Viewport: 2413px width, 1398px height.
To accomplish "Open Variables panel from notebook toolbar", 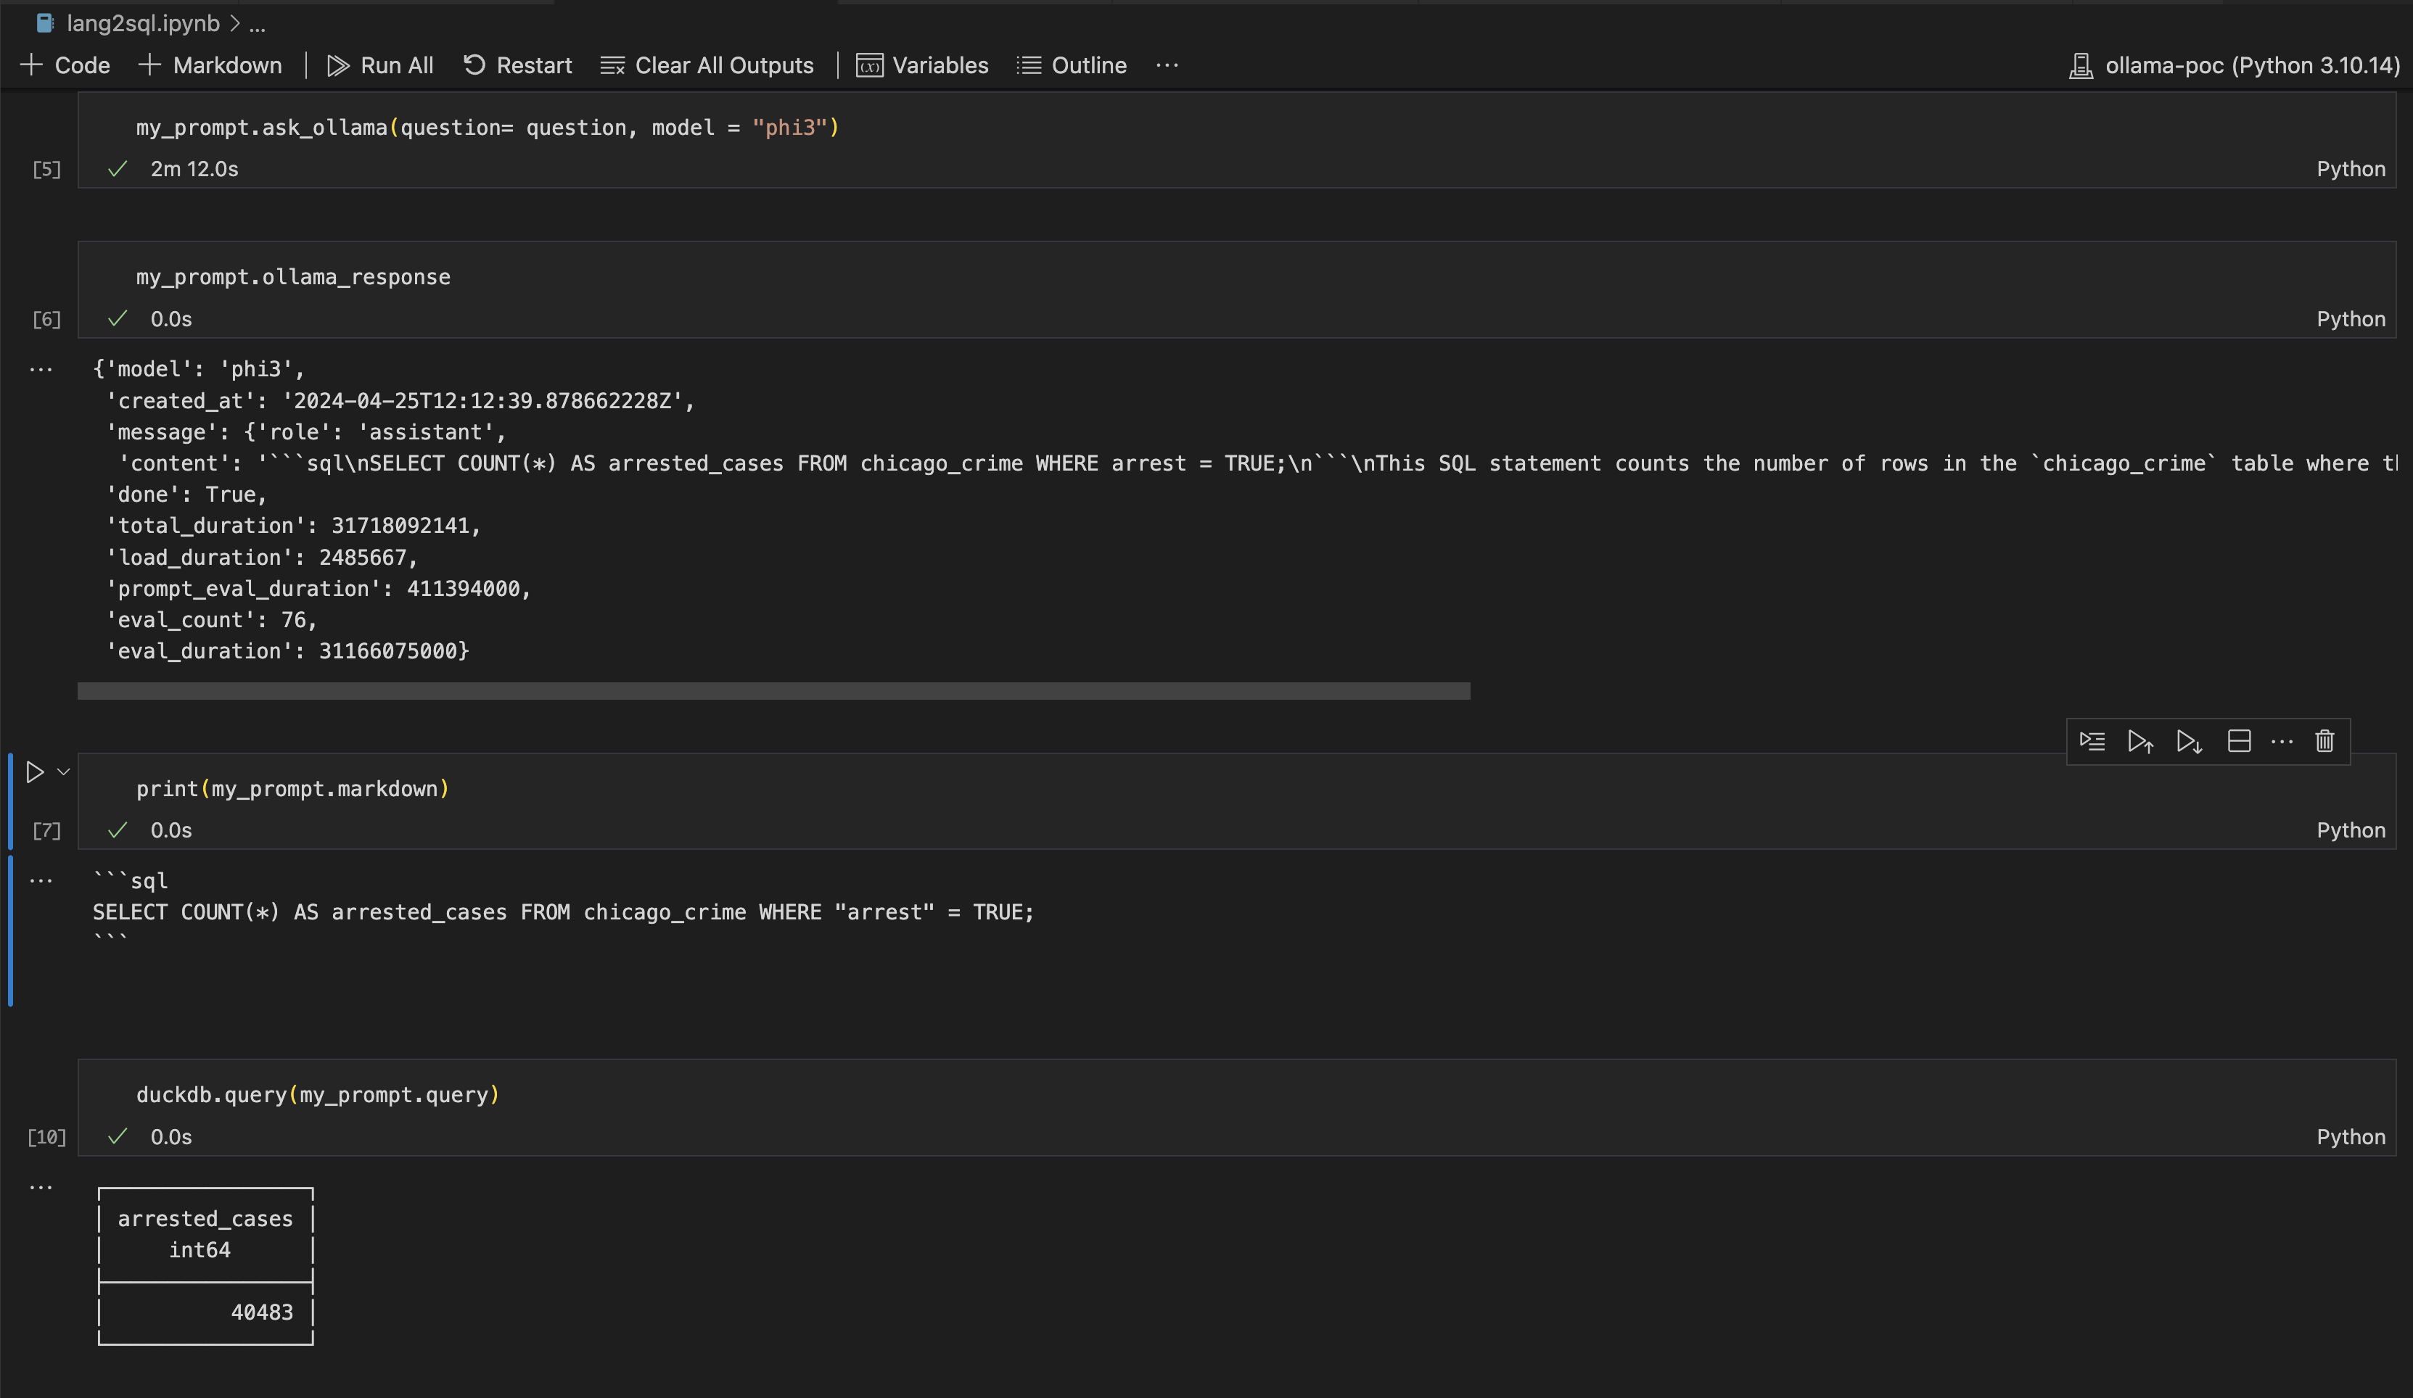I will pos(921,65).
